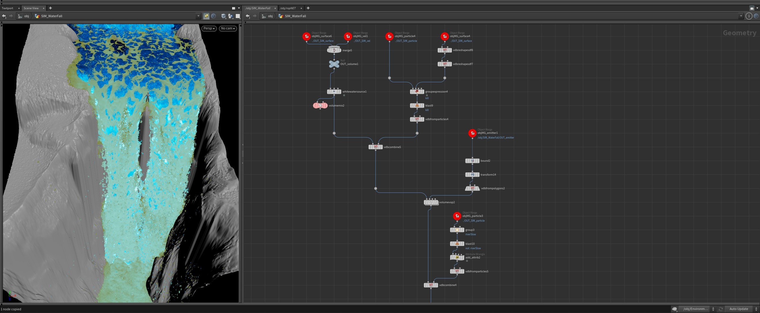
Task: Toggle the network editor pane link target icon
Action: pos(756,16)
